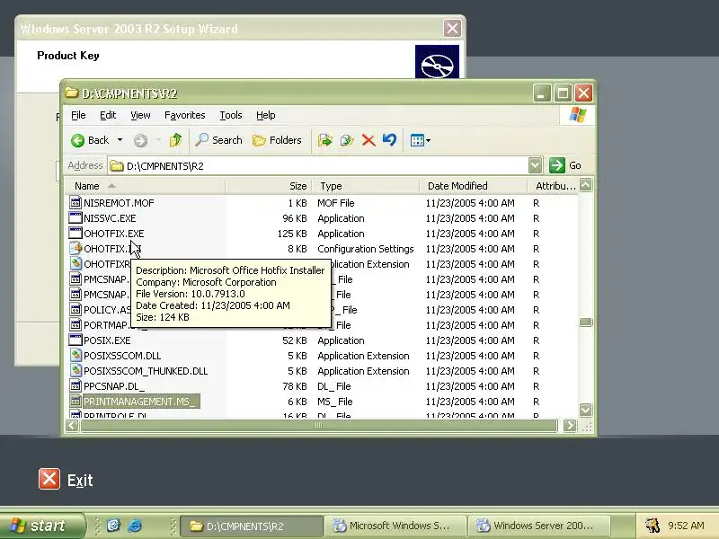Click the NISSVC.EXE file name
This screenshot has width=719, height=539.
click(x=110, y=218)
